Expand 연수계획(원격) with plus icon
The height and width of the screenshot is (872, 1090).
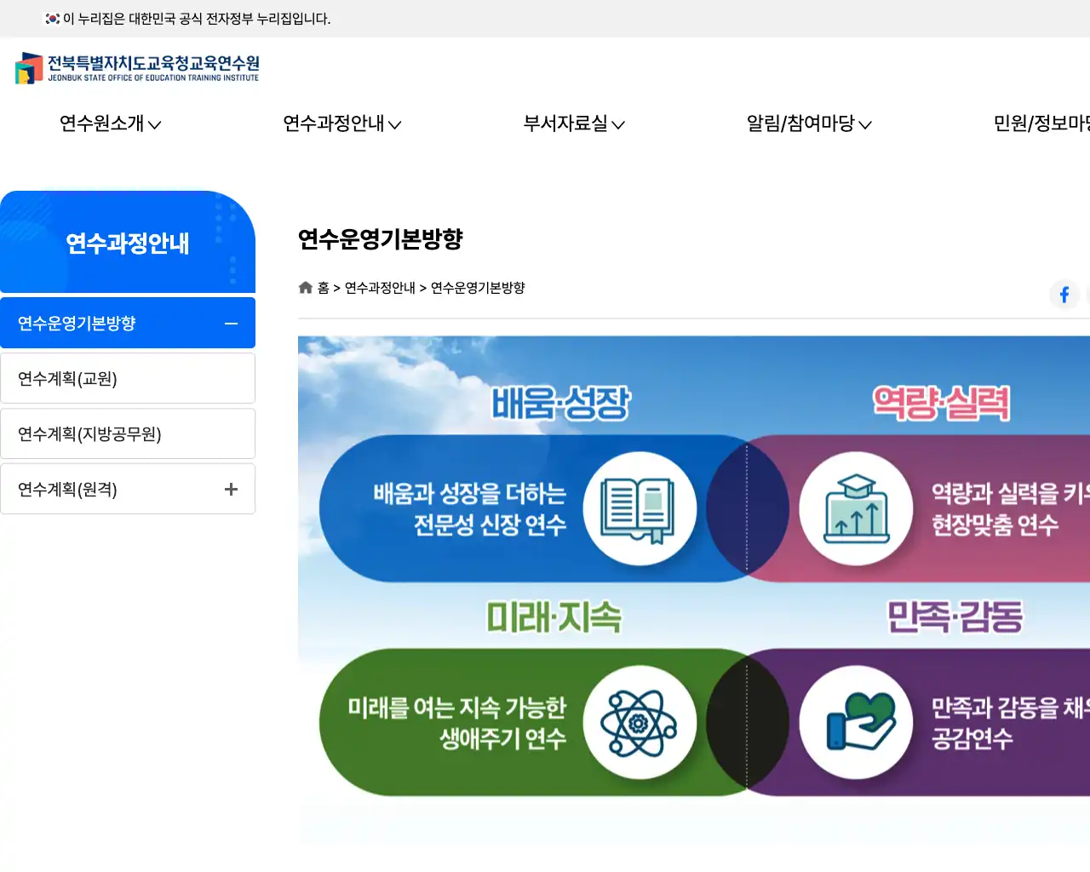(x=231, y=489)
